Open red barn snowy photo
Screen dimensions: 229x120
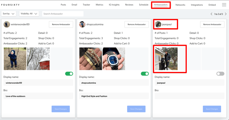38,59
